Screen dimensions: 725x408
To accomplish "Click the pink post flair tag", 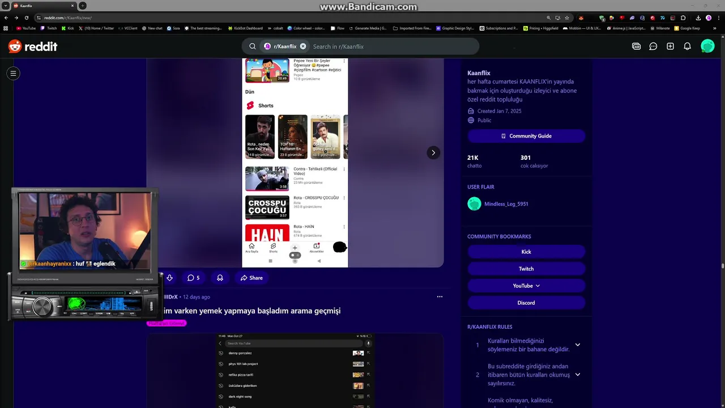I will coord(167,323).
